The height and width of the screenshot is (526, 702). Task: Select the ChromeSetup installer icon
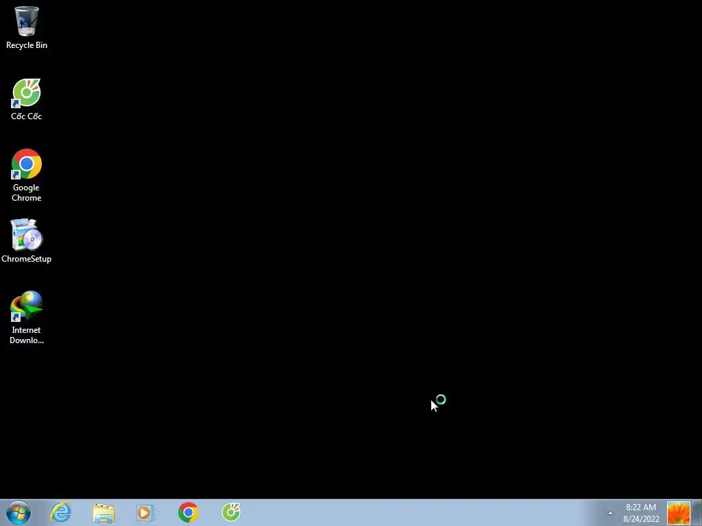[x=27, y=241]
